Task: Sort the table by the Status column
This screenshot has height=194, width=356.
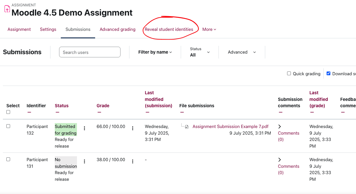Action: (x=62, y=106)
